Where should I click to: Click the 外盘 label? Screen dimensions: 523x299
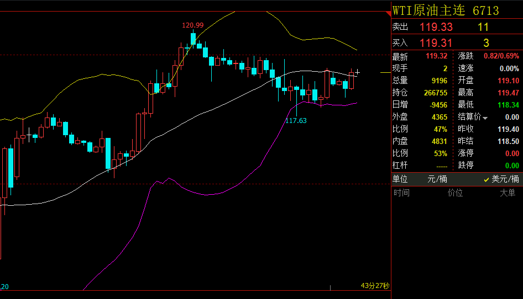pos(400,117)
